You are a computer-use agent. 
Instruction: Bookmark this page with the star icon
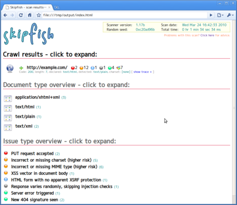click(x=38, y=15)
